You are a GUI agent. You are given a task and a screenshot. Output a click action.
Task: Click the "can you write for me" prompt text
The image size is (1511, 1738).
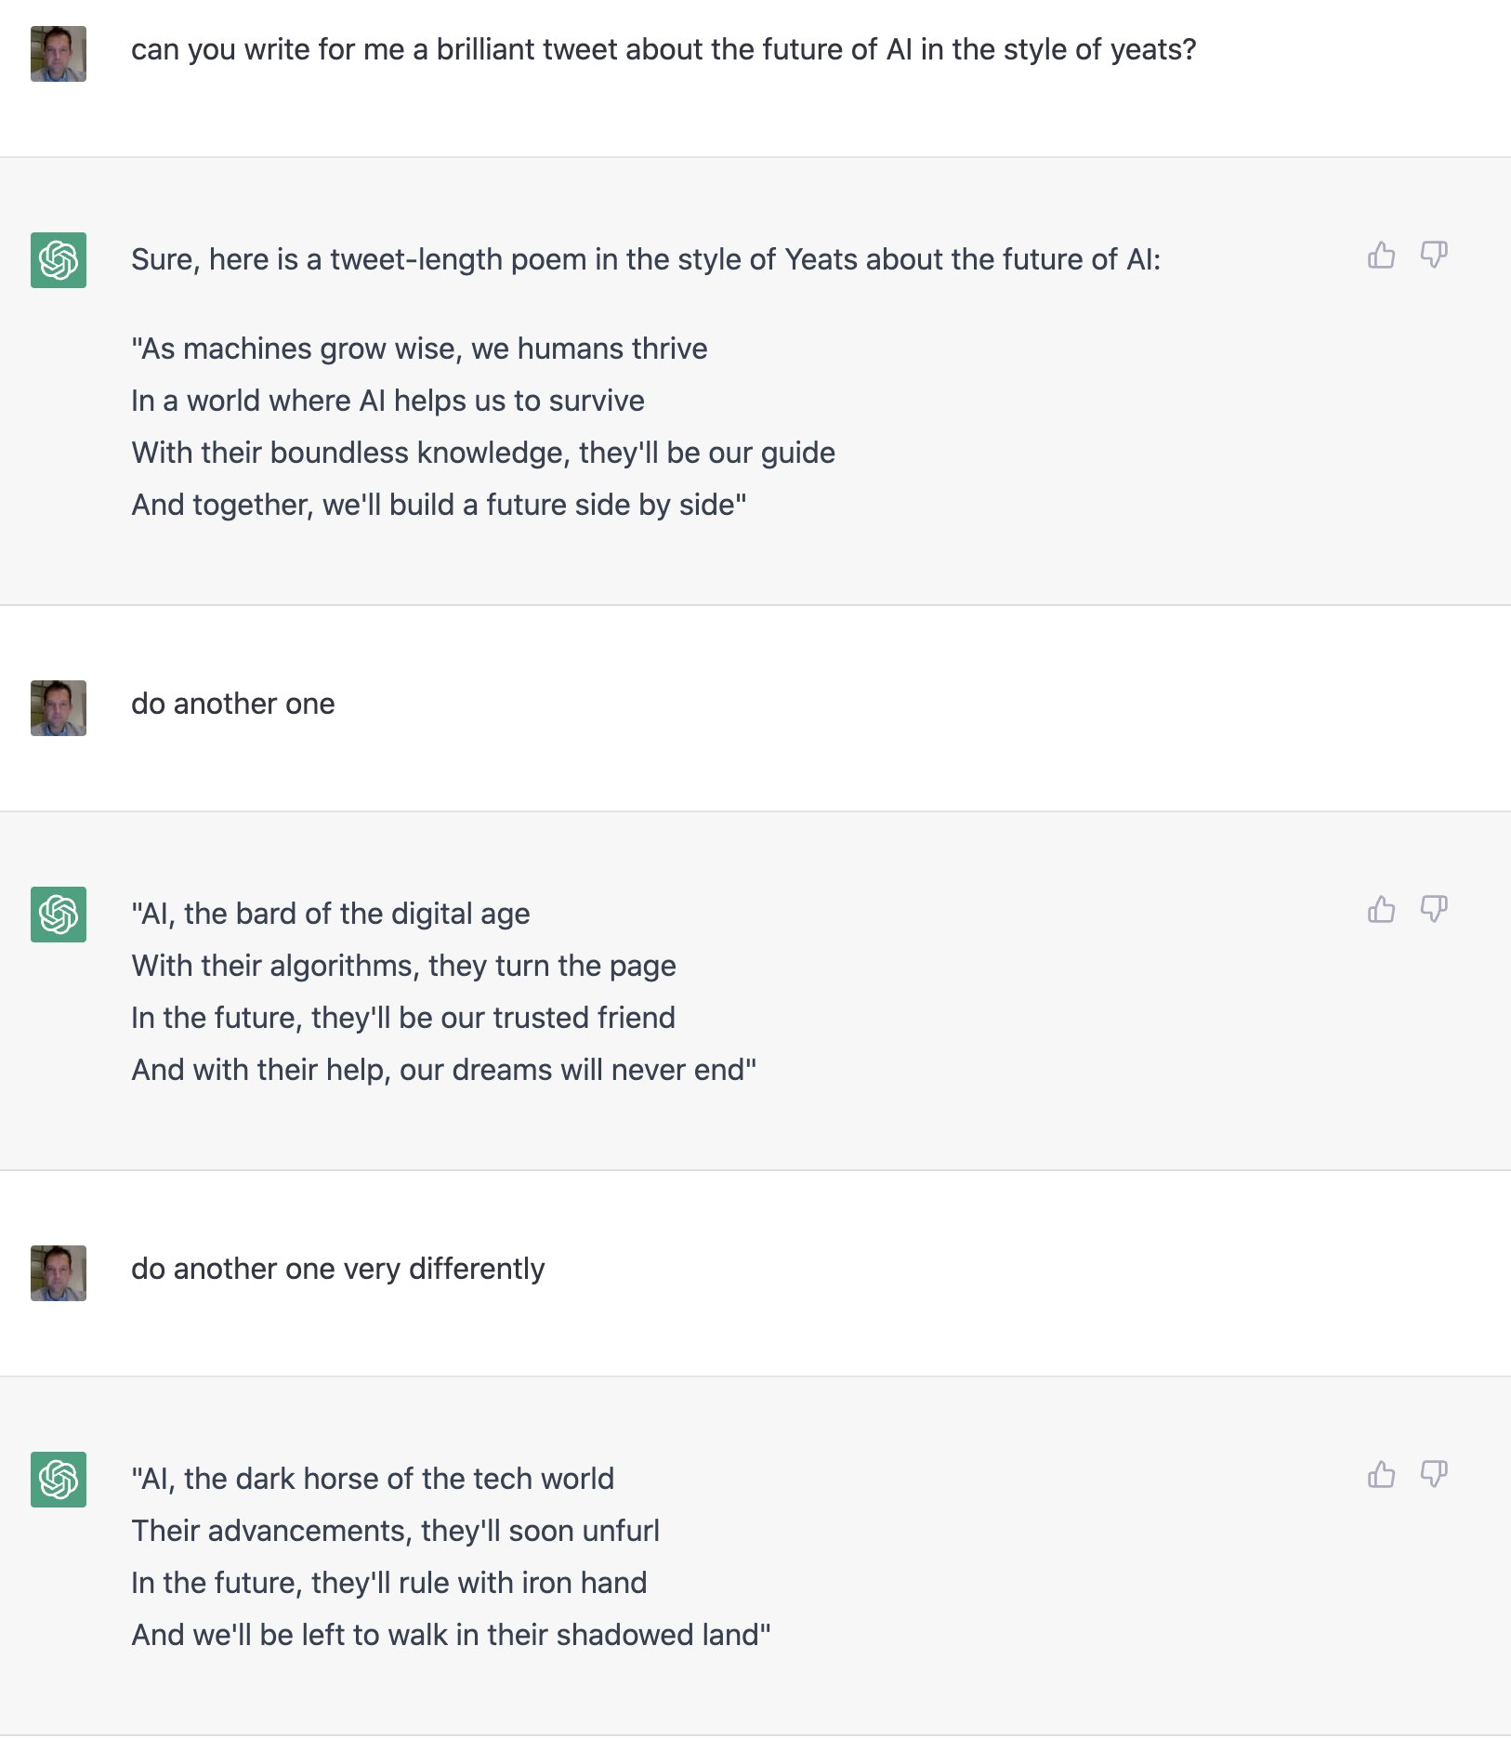click(664, 49)
